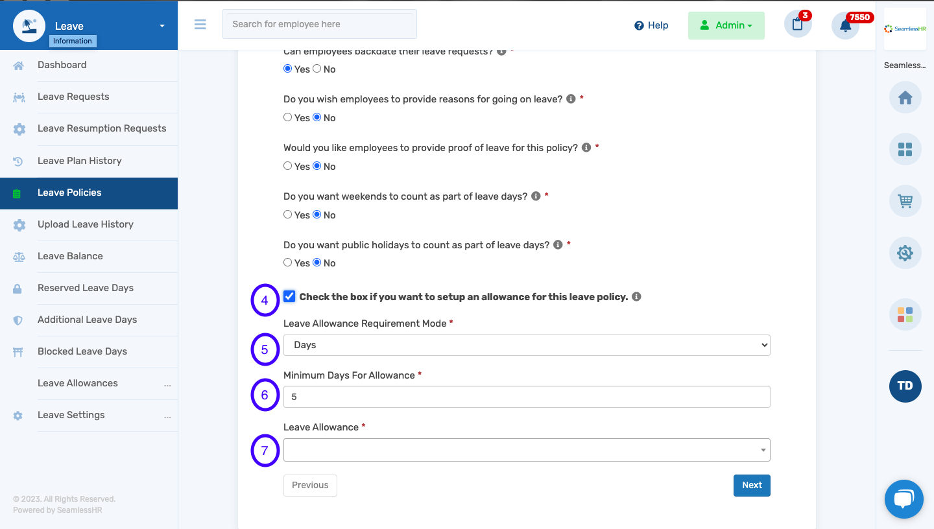
Task: Click the Minimum Days For Allowance field
Action: click(x=526, y=397)
